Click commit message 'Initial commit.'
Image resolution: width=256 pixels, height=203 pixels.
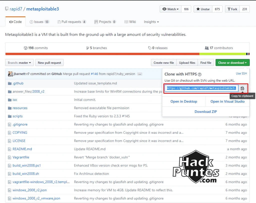point(85,100)
